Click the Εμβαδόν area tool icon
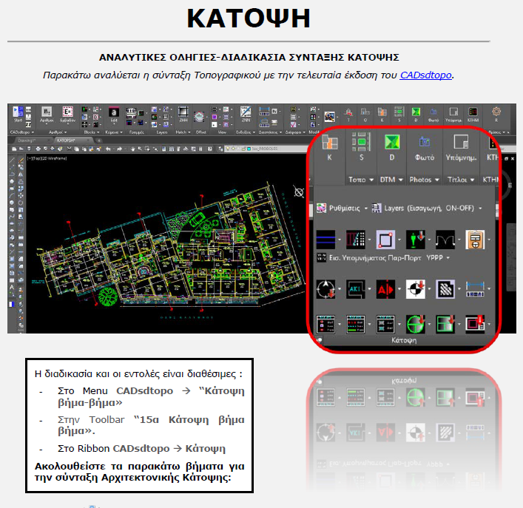 tap(67, 112)
